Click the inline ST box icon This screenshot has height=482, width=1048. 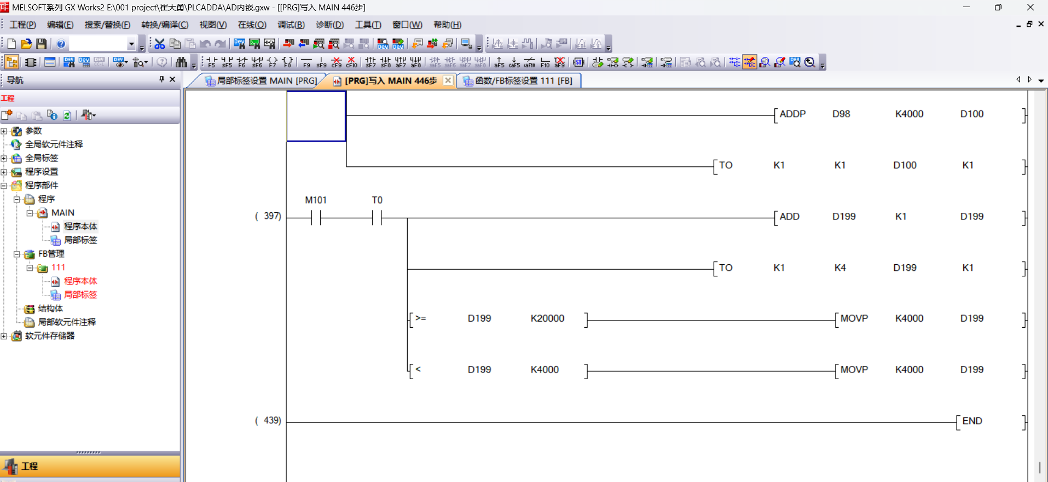578,62
